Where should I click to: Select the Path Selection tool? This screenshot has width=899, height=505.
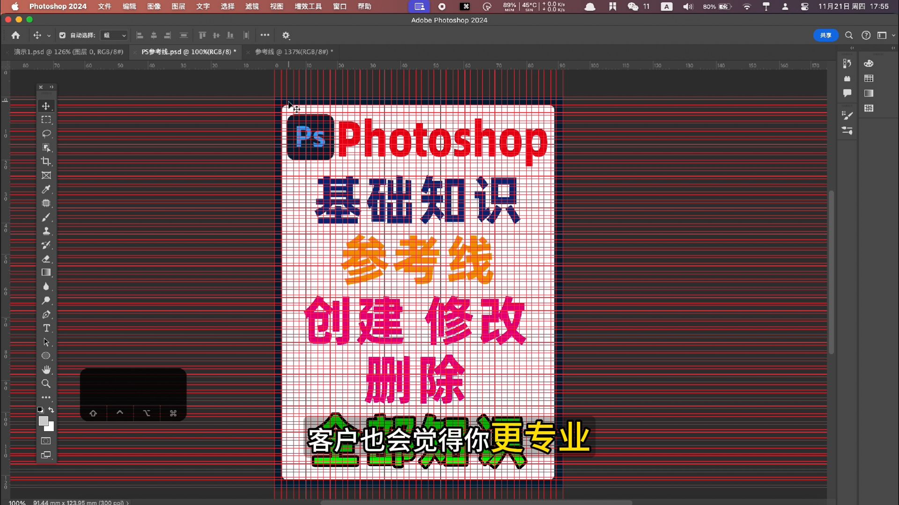(x=46, y=342)
